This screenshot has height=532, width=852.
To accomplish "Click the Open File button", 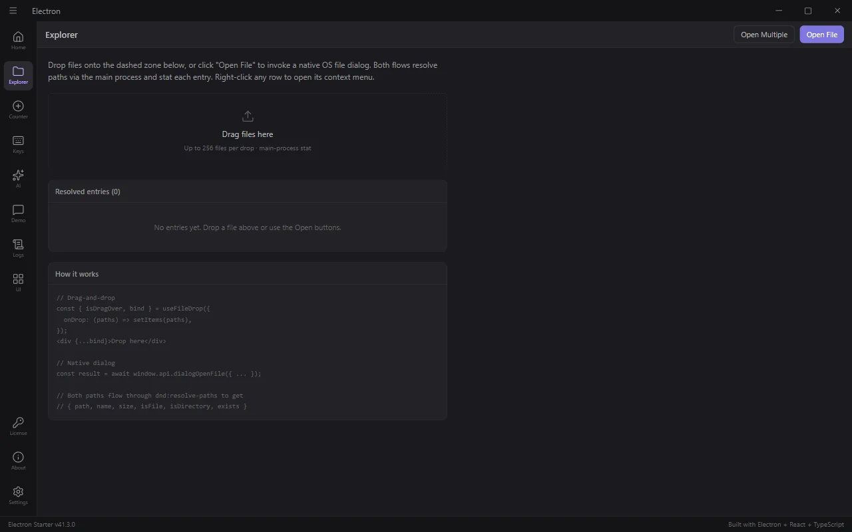I will (x=821, y=35).
